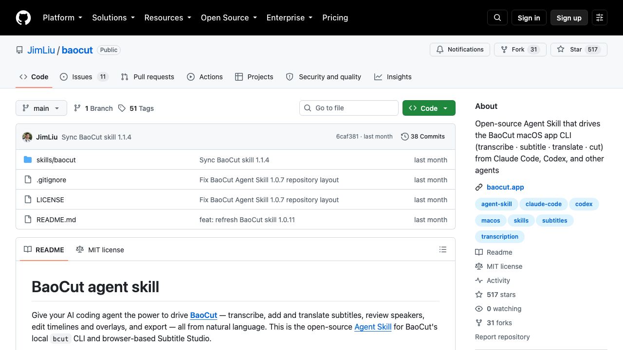Click the fork icon next to 31 forks
Image resolution: width=623 pixels, height=350 pixels.
479,323
